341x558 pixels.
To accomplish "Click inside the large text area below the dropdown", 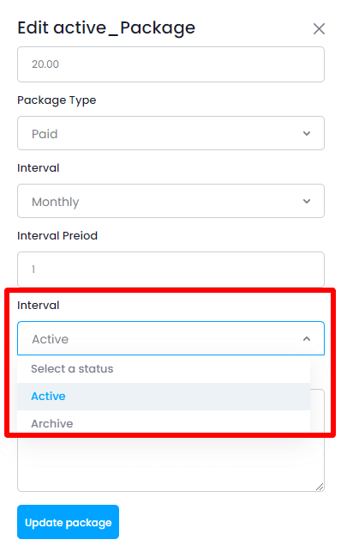I will coord(170,464).
